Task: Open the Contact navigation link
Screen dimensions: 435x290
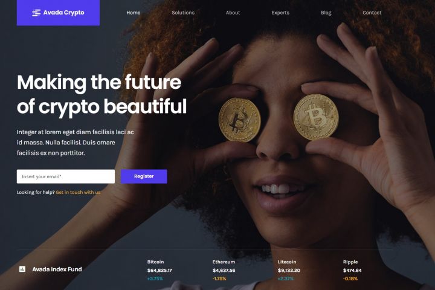Action: tap(372, 13)
